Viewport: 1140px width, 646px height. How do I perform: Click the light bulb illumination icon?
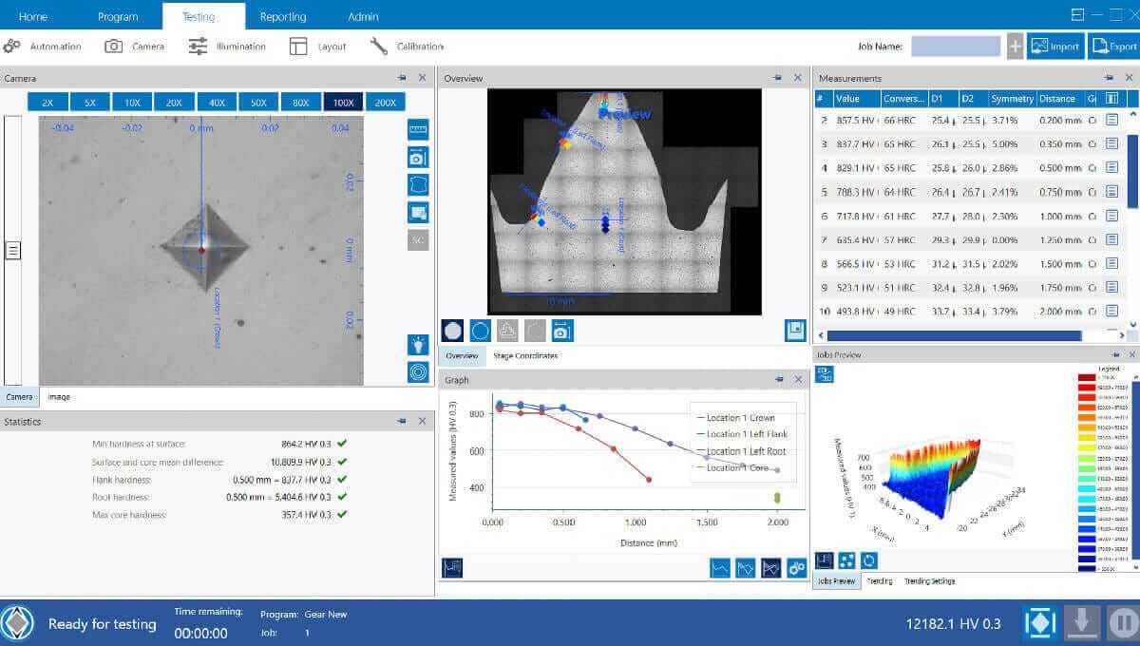click(418, 345)
